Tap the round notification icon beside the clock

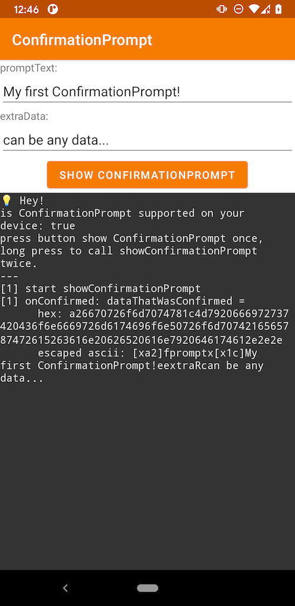click(x=53, y=9)
